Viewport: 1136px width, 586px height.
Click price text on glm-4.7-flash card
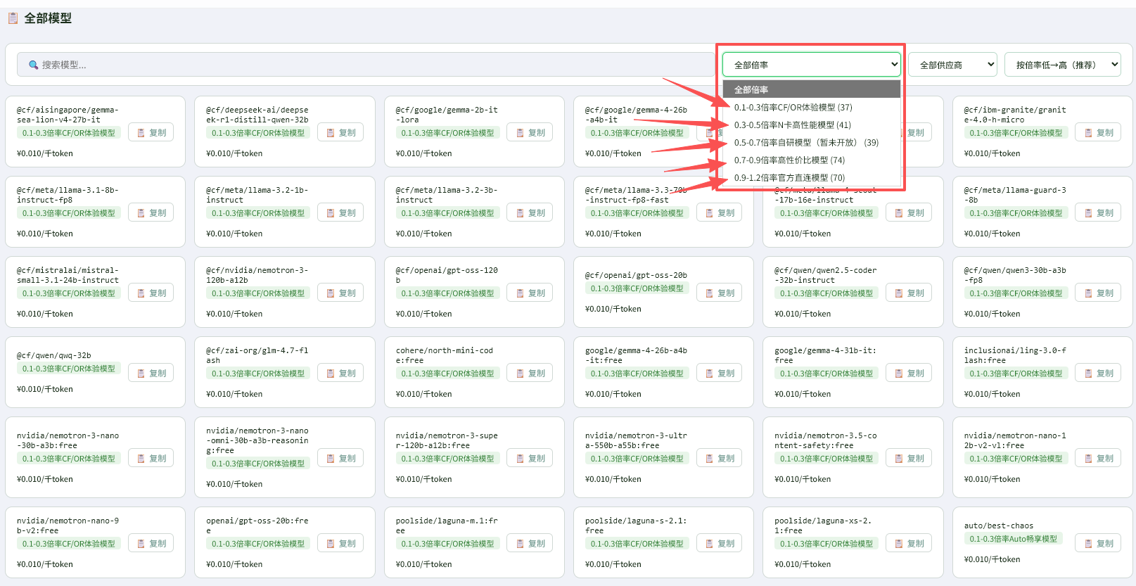click(x=234, y=394)
